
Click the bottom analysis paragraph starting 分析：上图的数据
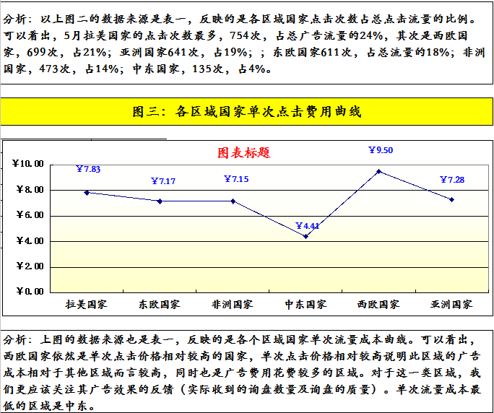(x=242, y=373)
